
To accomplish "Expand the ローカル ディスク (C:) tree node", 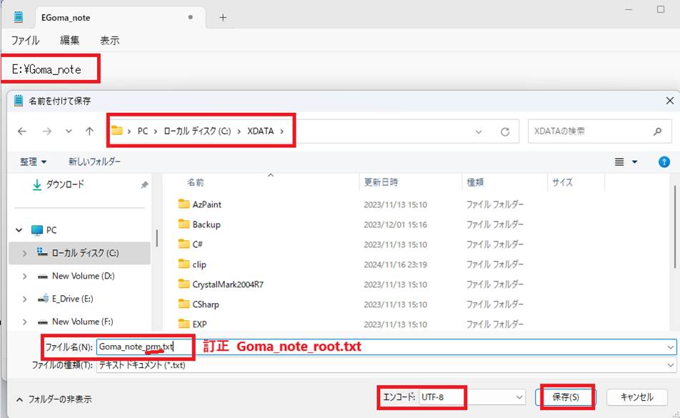I will 25,254.
